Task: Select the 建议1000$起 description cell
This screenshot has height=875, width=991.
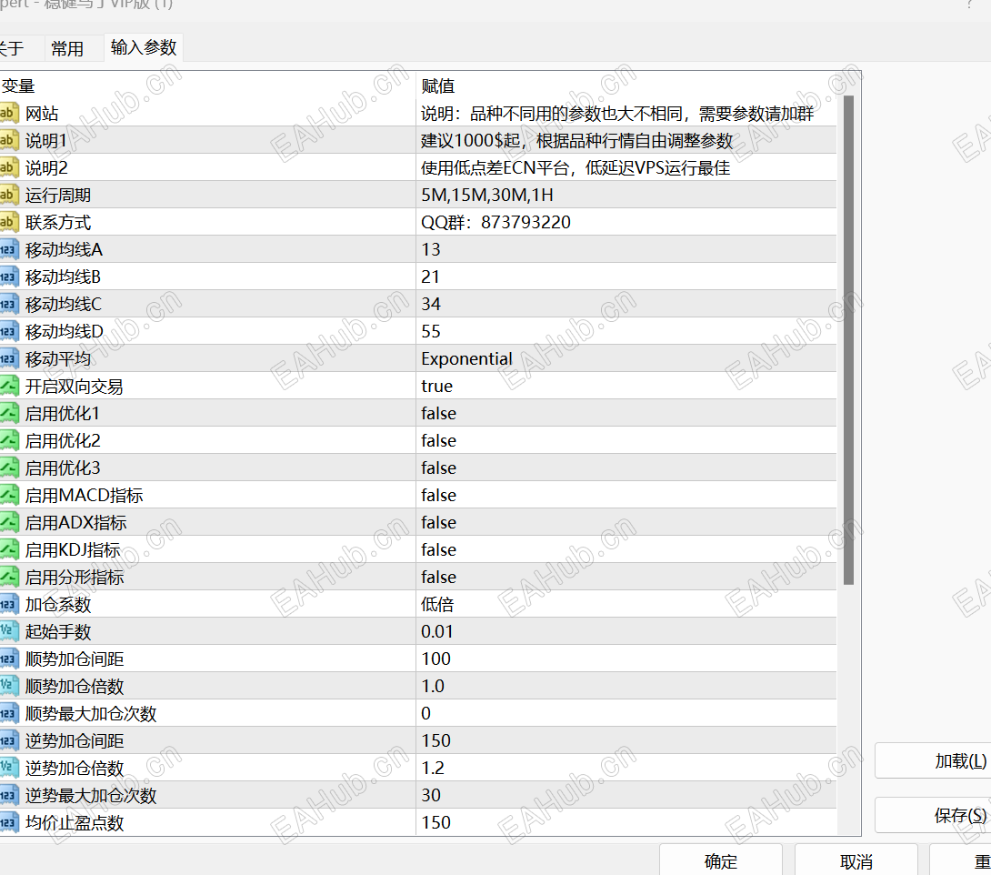Action: (x=626, y=140)
